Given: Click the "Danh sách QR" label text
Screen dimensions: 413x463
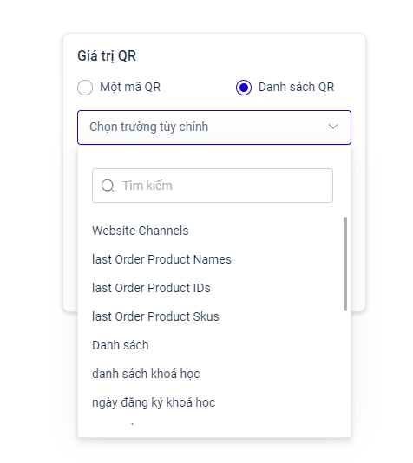Looking at the screenshot, I should (x=297, y=87).
